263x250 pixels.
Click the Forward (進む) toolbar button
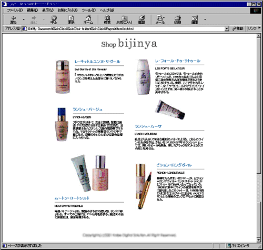(34, 20)
